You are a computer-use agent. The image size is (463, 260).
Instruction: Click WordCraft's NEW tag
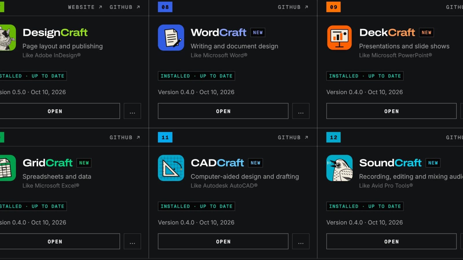click(x=258, y=33)
